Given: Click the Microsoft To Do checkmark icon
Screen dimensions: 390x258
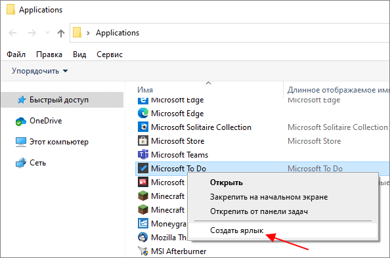Looking at the screenshot, I should (143, 168).
